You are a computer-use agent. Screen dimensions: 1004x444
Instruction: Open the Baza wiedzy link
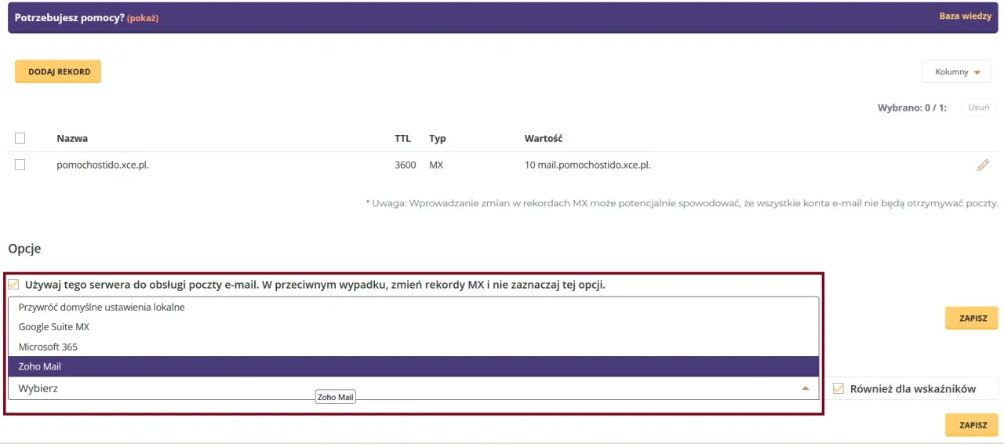pyautogui.click(x=965, y=16)
